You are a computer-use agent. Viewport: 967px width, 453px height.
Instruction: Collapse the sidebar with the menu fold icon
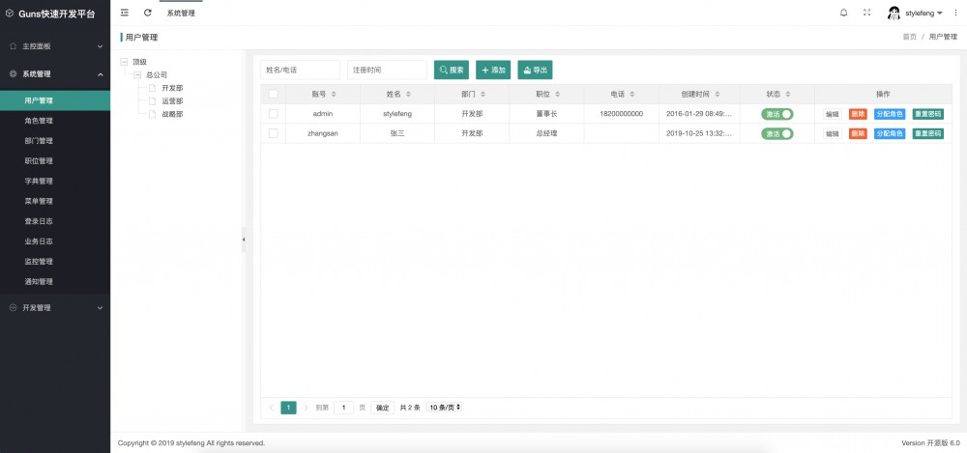125,13
